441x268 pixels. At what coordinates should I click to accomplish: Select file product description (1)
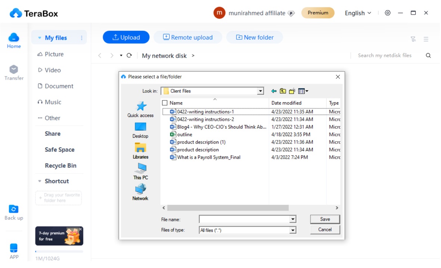pos(198,142)
